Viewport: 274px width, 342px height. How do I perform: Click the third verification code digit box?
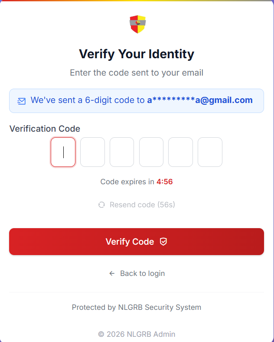tap(122, 152)
